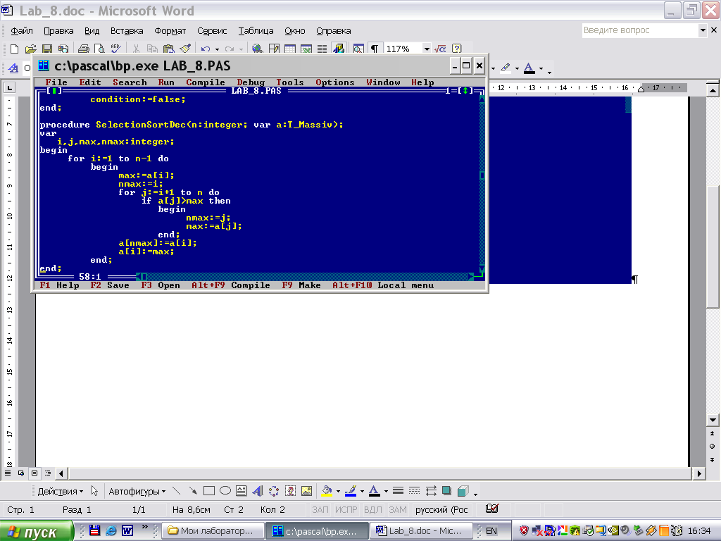This screenshot has width=721, height=541.
Task: Click Alt+F10 Local menu in Pascal
Action: [x=383, y=285]
